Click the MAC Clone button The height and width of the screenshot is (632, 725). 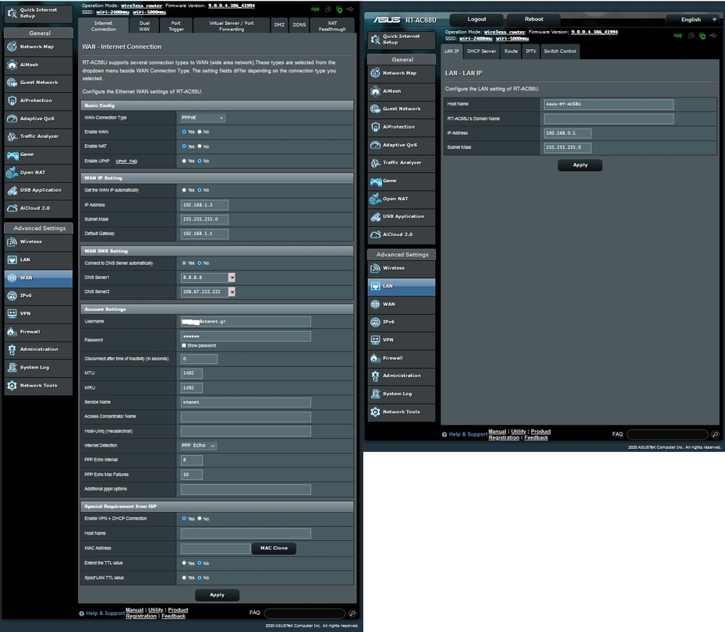pyautogui.click(x=274, y=549)
